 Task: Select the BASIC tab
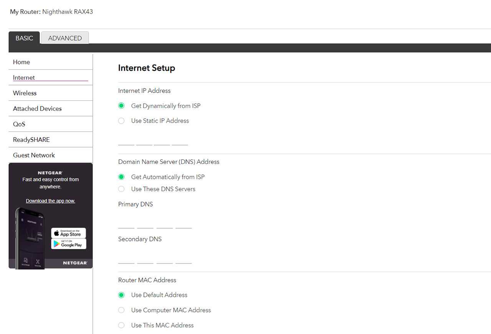[24, 38]
